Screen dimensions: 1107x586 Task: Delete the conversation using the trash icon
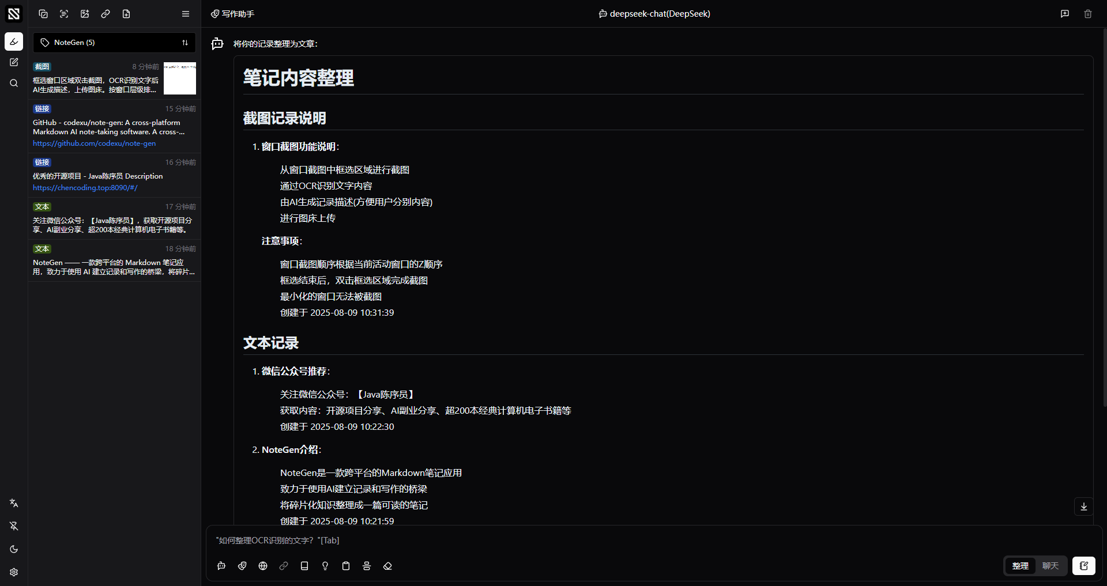1088,14
